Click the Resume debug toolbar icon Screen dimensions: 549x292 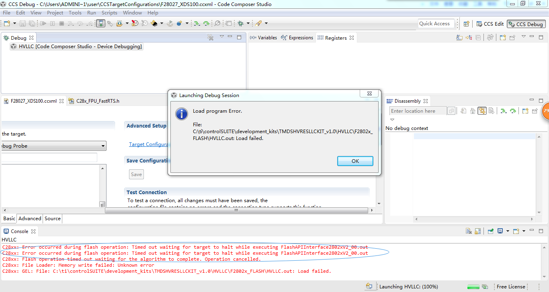click(x=43, y=24)
